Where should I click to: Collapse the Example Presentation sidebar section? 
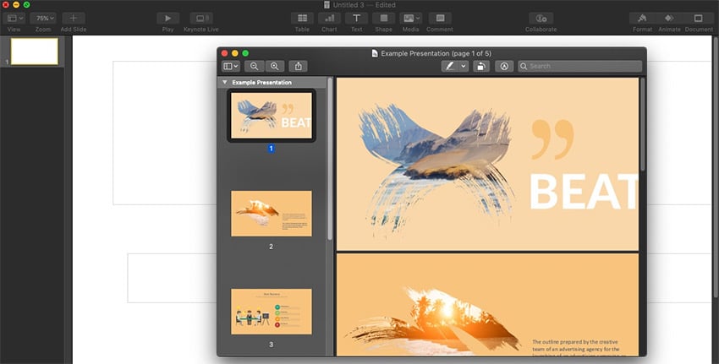pos(224,83)
